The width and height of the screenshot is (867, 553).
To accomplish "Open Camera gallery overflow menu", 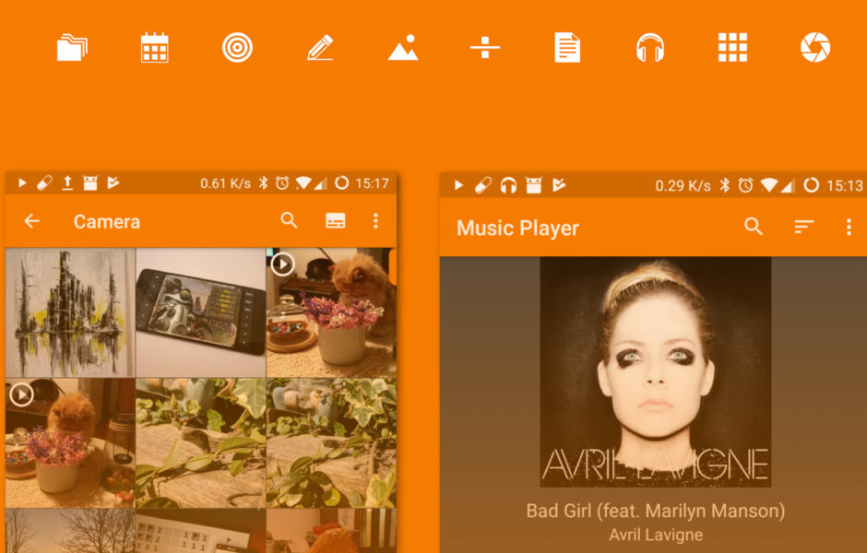I will [x=376, y=220].
